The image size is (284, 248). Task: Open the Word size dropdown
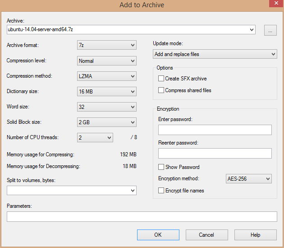point(107,107)
